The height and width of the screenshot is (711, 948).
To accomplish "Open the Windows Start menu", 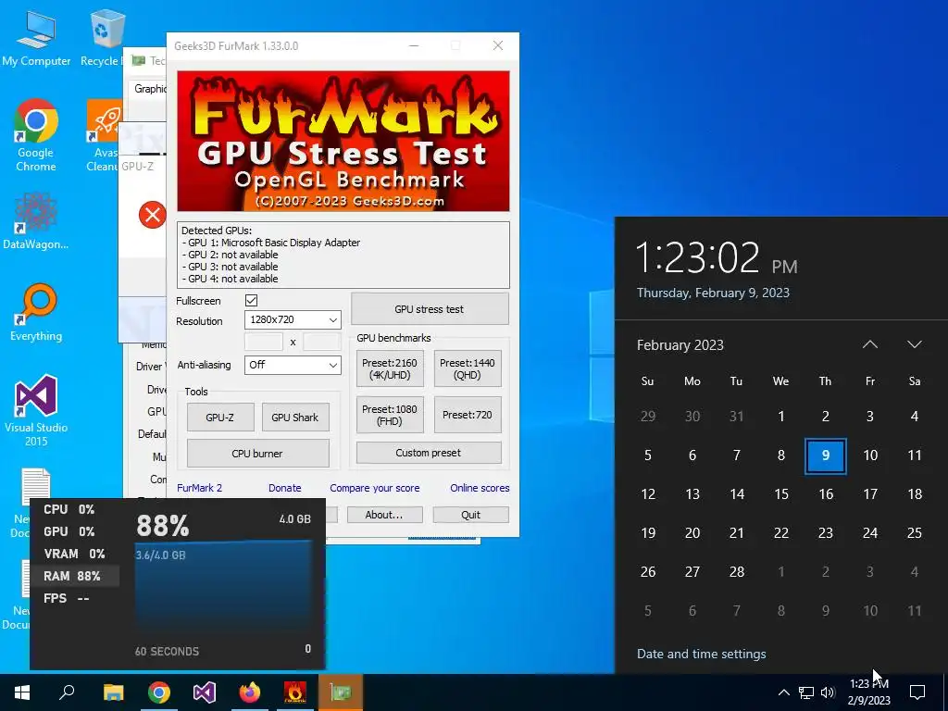I will [22, 692].
